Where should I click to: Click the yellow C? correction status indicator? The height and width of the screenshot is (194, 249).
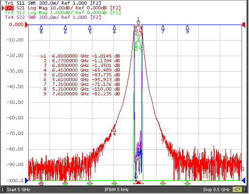[x=237, y=190]
